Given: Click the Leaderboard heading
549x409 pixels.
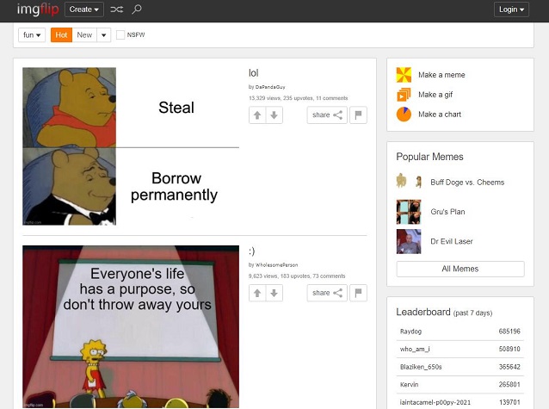Looking at the screenshot, I should (x=423, y=312).
